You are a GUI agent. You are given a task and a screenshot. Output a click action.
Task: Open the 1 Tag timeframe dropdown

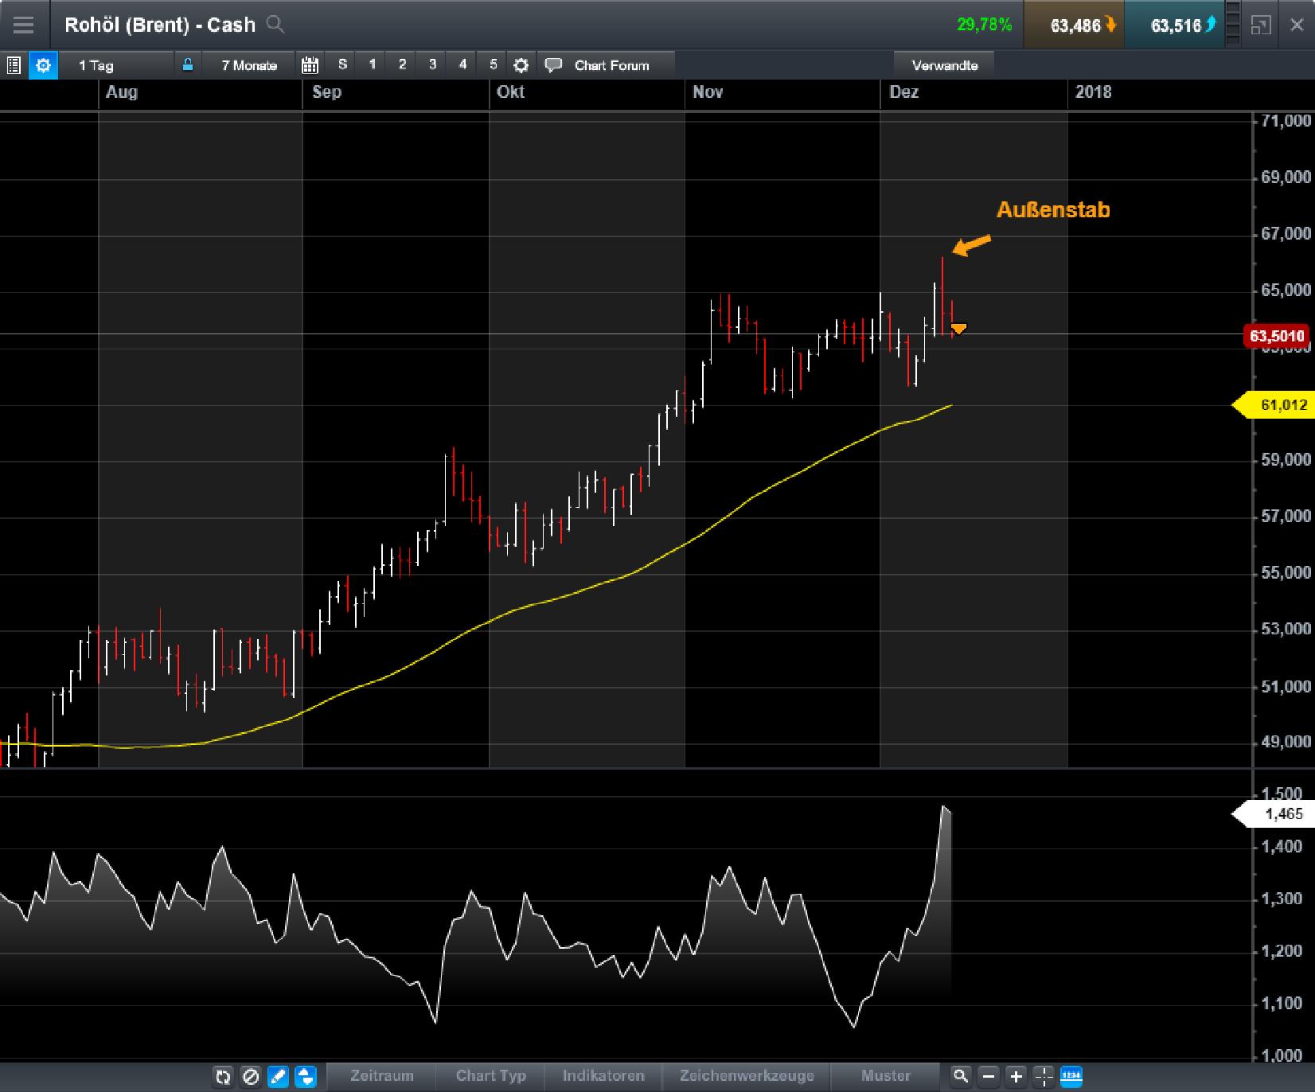pos(96,65)
